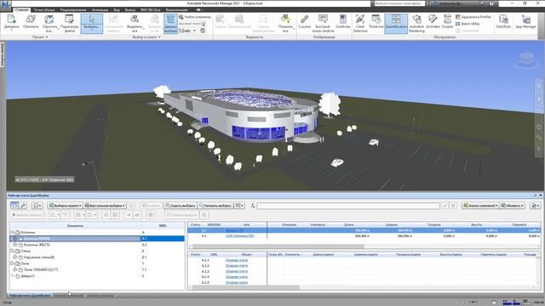
Task: Open the Обновить dropdown in Quantification
Action: coord(512,206)
